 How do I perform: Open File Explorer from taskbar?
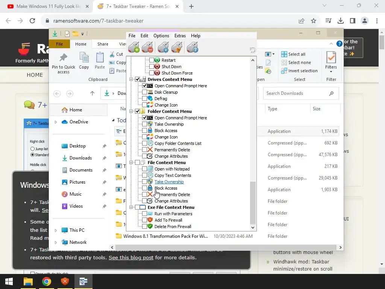pos(28,281)
